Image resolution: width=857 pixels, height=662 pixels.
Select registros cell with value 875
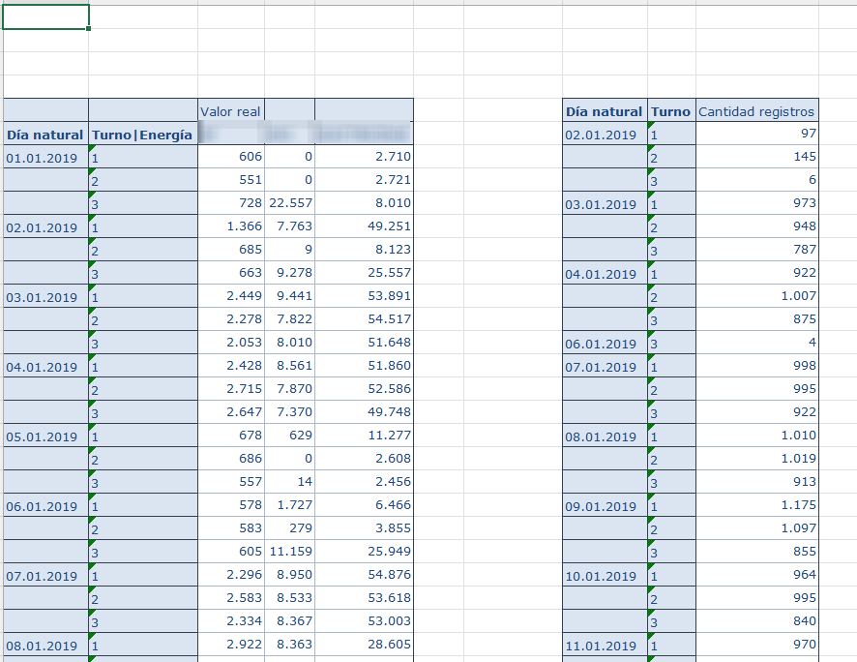coord(757,318)
